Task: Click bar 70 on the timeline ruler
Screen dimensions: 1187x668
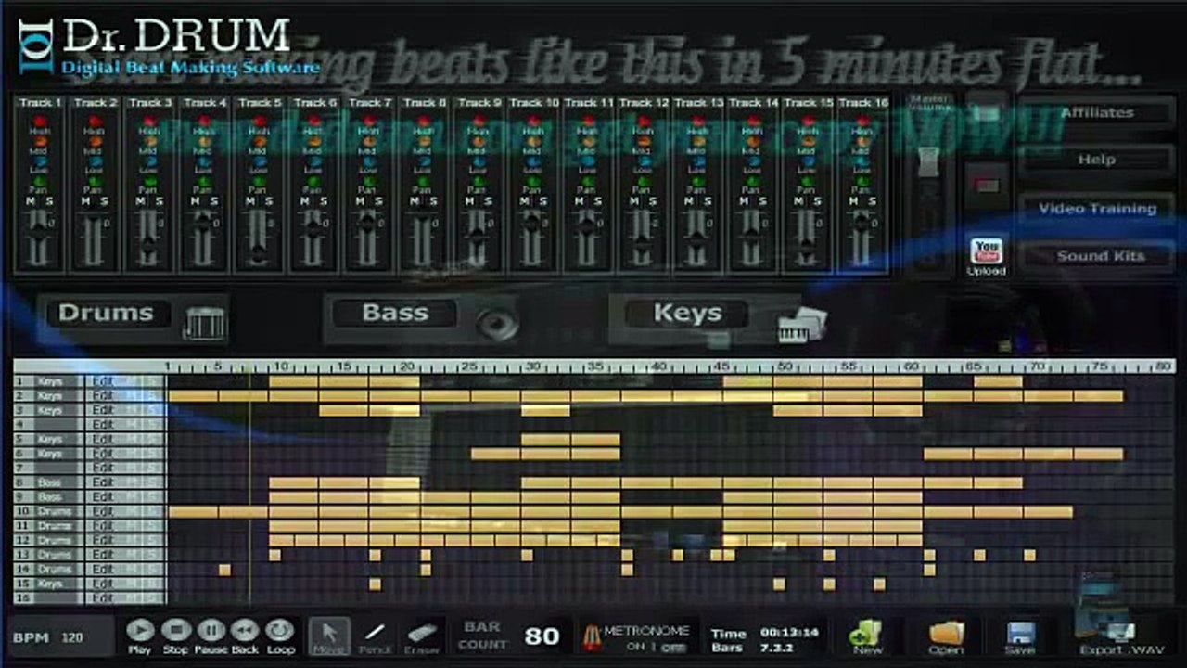Action: point(1036,366)
